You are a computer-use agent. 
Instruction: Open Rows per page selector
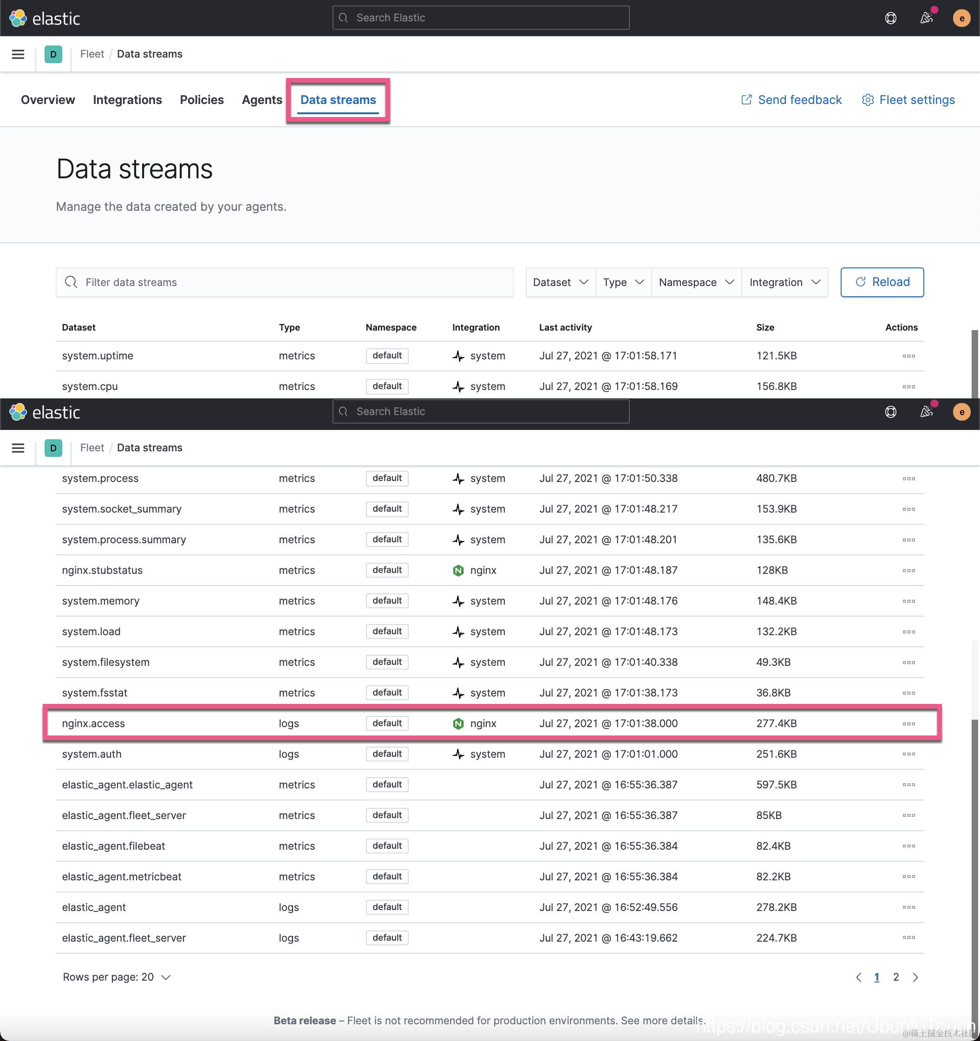coord(117,977)
